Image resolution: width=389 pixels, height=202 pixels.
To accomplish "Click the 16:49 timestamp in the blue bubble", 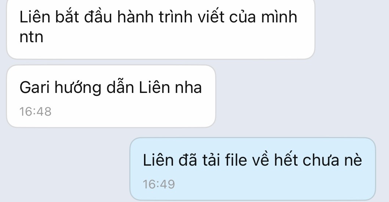I will (x=159, y=184).
